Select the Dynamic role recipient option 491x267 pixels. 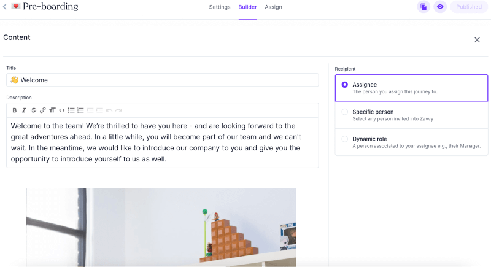pos(344,139)
